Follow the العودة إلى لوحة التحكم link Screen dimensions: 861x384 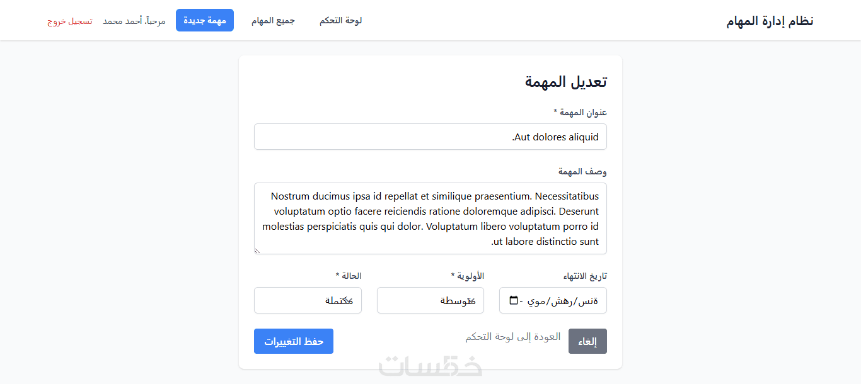coord(513,337)
